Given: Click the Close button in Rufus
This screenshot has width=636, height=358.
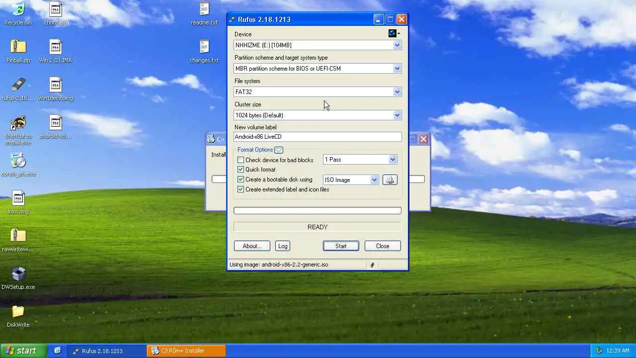Looking at the screenshot, I should point(383,246).
